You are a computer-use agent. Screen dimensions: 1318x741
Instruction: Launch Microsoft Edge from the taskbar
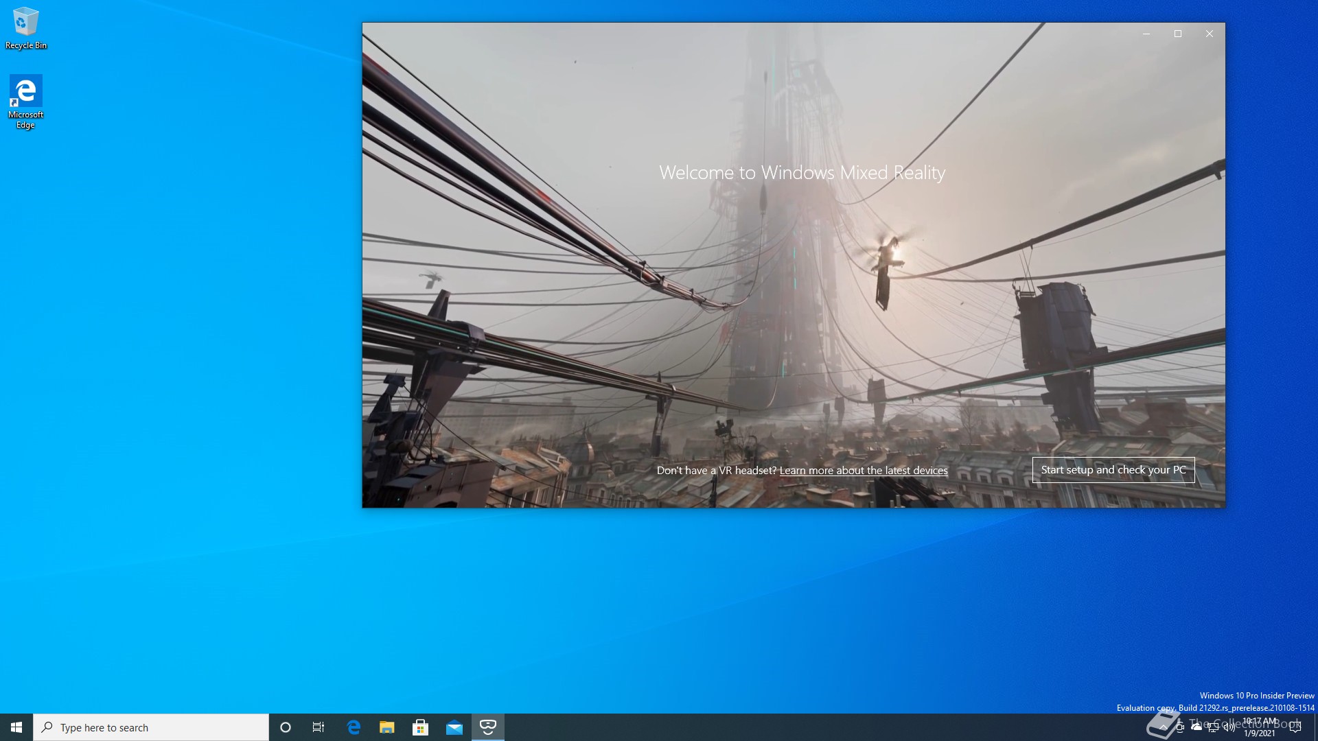[354, 727]
